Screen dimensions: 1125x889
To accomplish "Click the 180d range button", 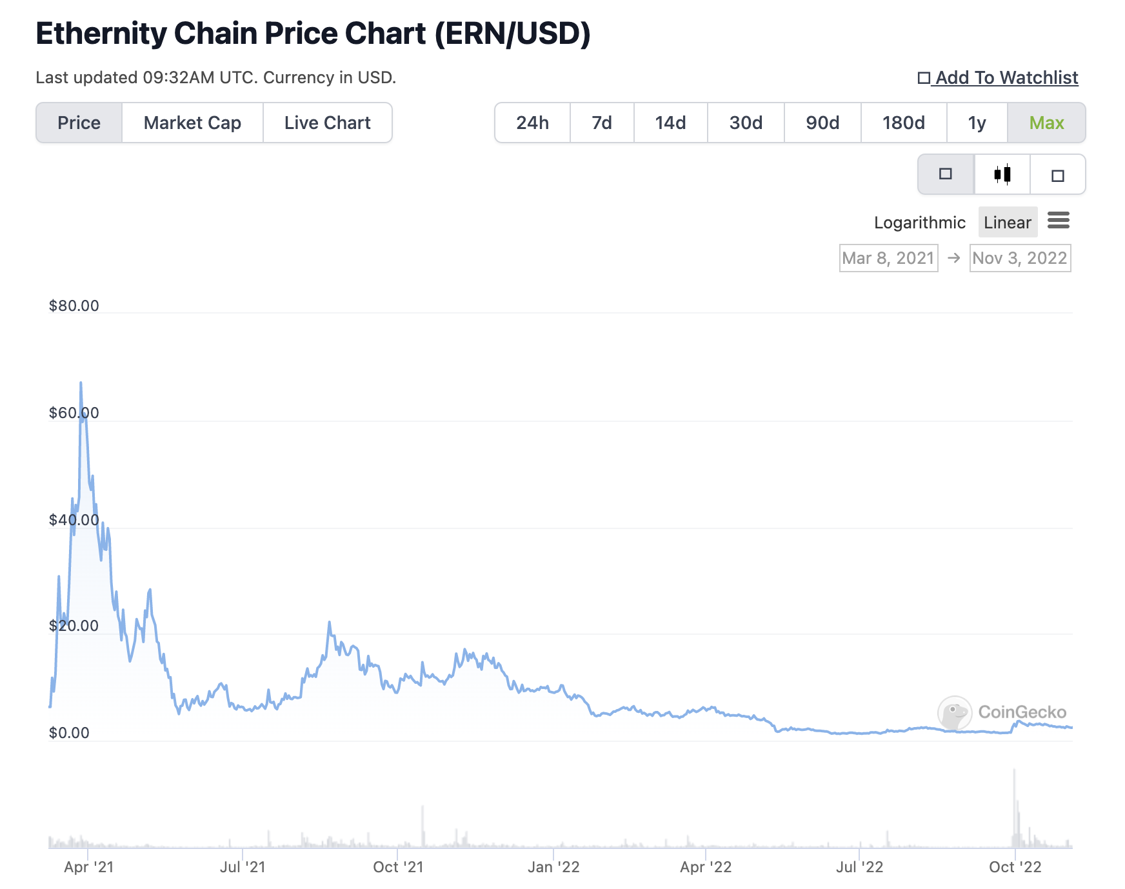I will click(902, 123).
